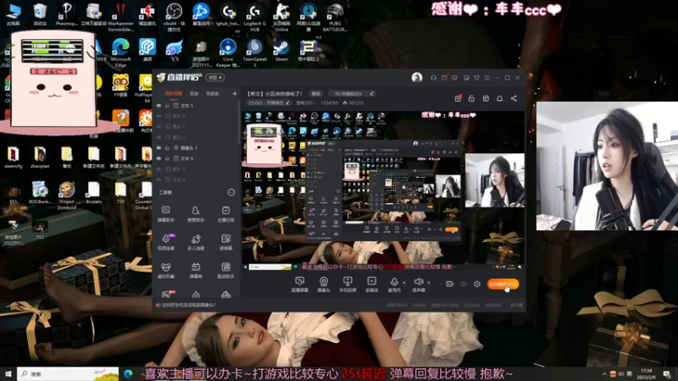Toggle visibility eye for 摄像头 1 source
This screenshot has height=381, width=678.
click(158, 147)
